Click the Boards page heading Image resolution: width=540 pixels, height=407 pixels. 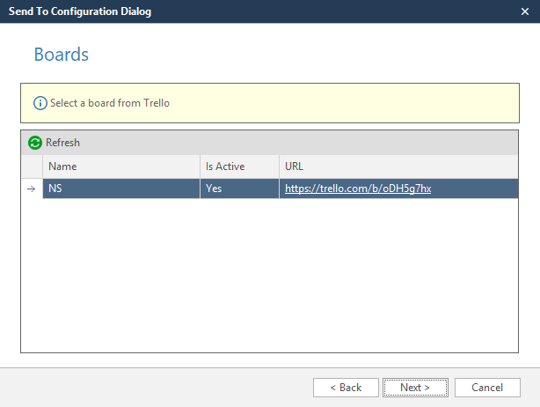62,55
